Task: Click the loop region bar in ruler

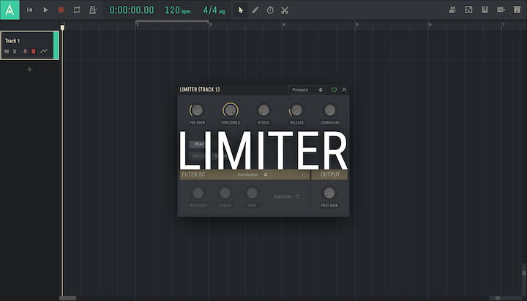Action: click(x=172, y=21)
